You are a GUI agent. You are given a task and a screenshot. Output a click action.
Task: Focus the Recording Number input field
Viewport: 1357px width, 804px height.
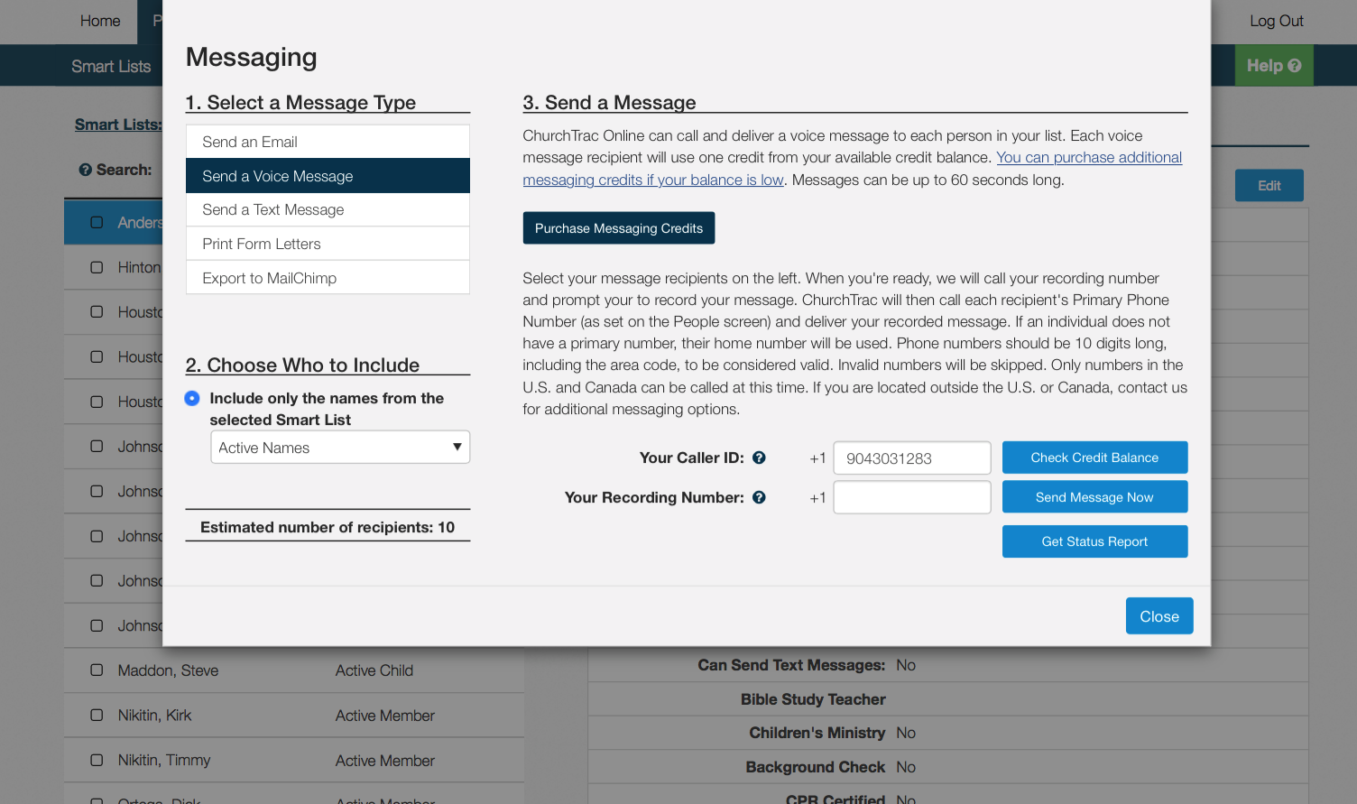click(912, 497)
